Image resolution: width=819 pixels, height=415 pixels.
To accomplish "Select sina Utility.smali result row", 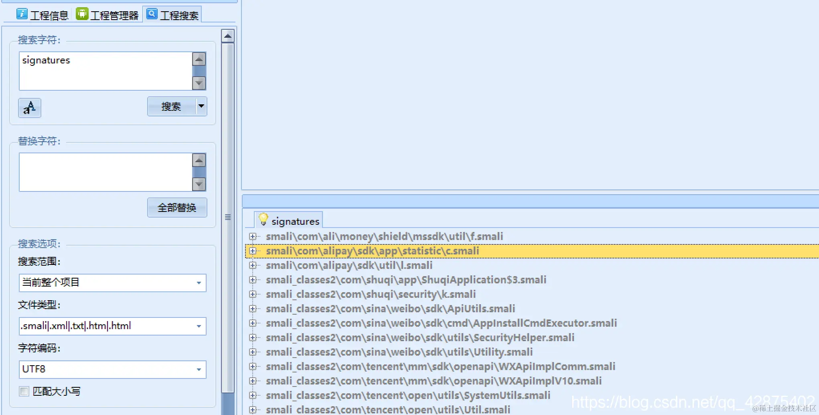I will click(x=399, y=352).
